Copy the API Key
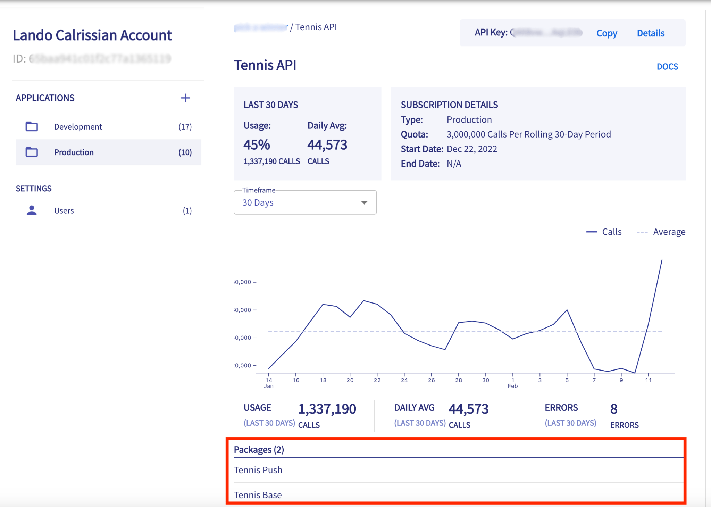The width and height of the screenshot is (711, 507). 607,33
